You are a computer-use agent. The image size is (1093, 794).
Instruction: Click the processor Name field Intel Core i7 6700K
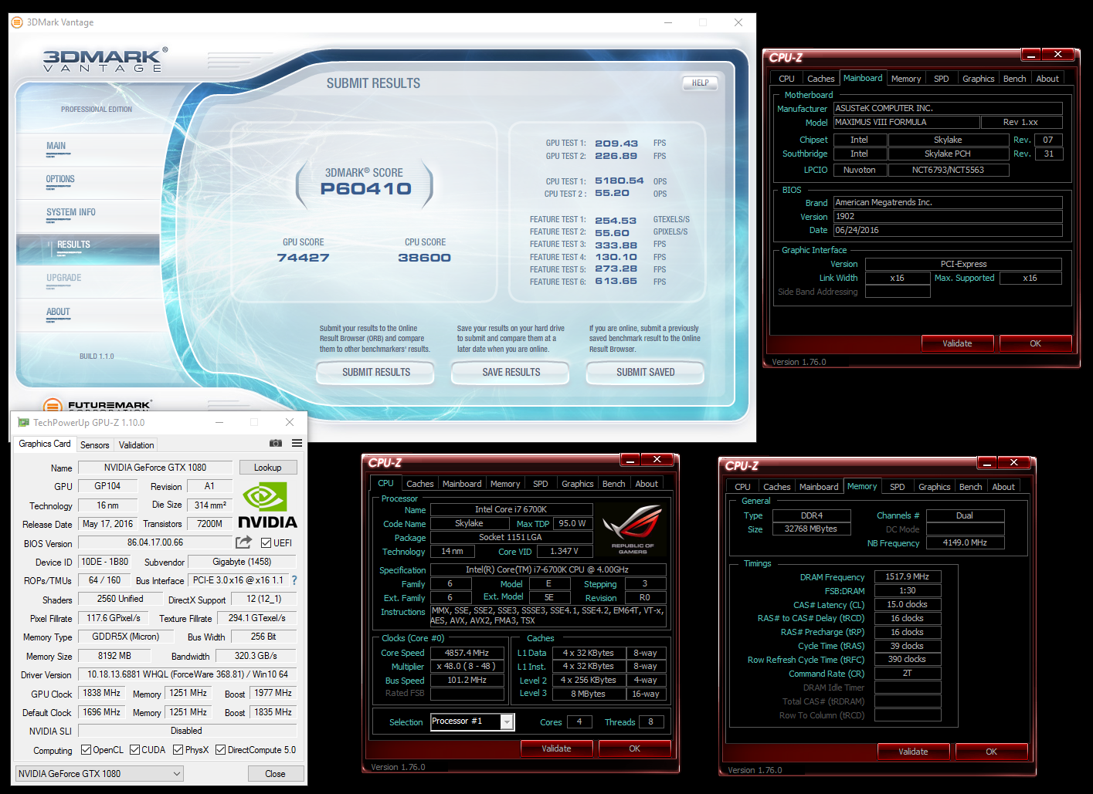click(x=511, y=509)
